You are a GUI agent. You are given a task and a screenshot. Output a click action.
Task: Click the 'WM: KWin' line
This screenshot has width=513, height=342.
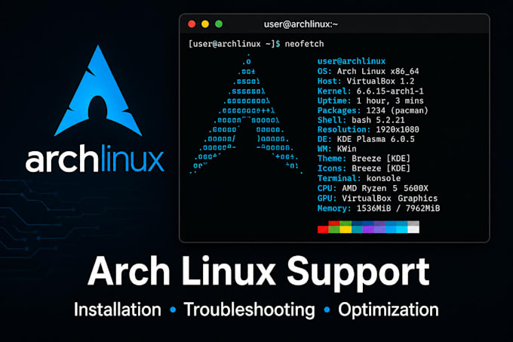336,149
